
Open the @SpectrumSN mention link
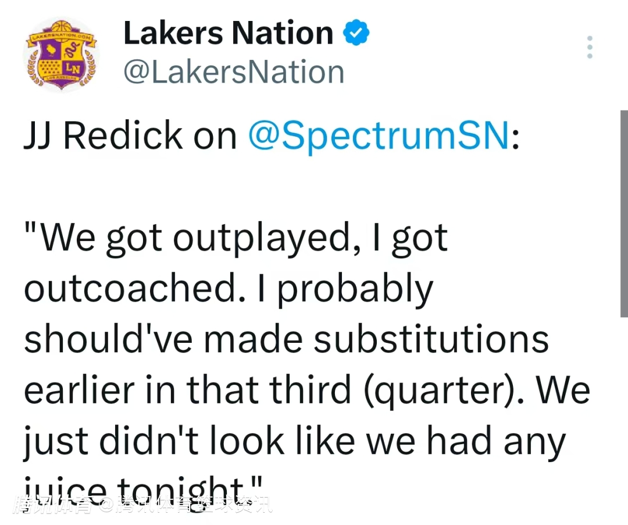pos(379,136)
